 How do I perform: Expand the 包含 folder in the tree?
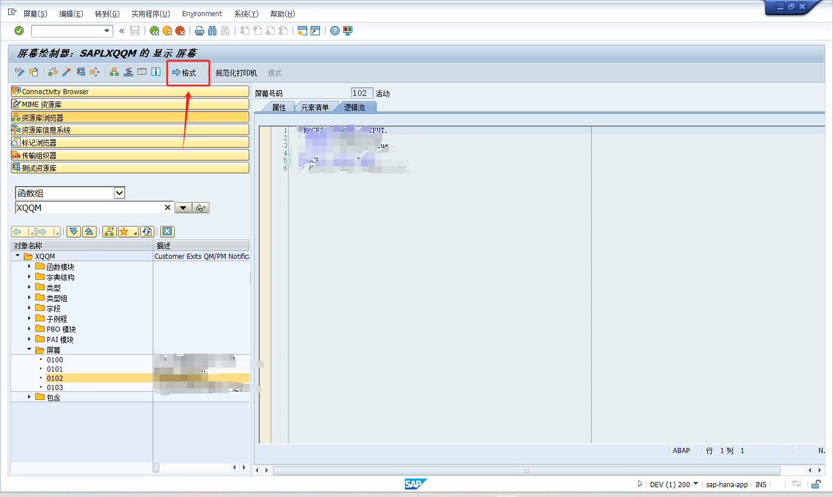(29, 397)
